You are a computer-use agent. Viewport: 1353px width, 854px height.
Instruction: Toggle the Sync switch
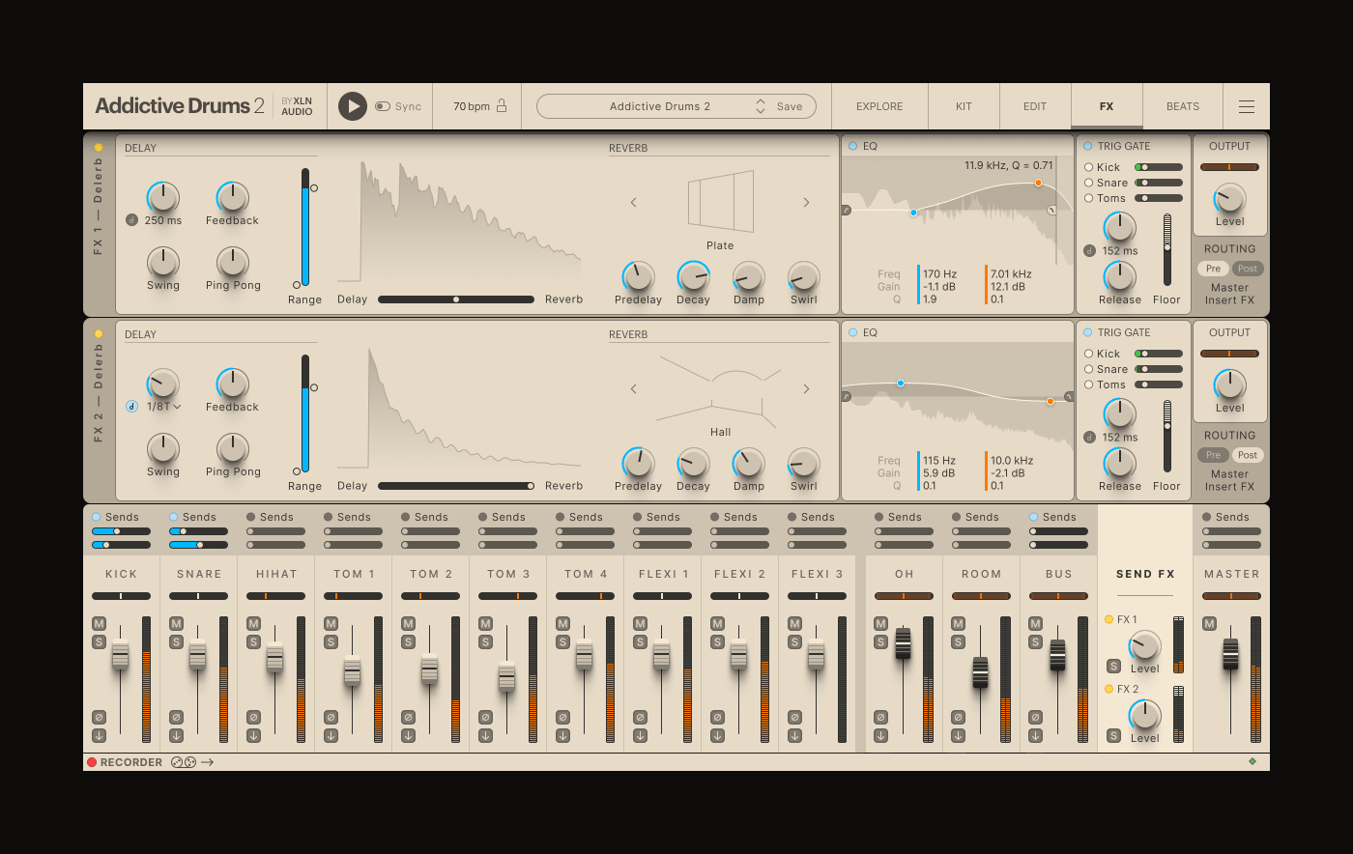tap(383, 106)
